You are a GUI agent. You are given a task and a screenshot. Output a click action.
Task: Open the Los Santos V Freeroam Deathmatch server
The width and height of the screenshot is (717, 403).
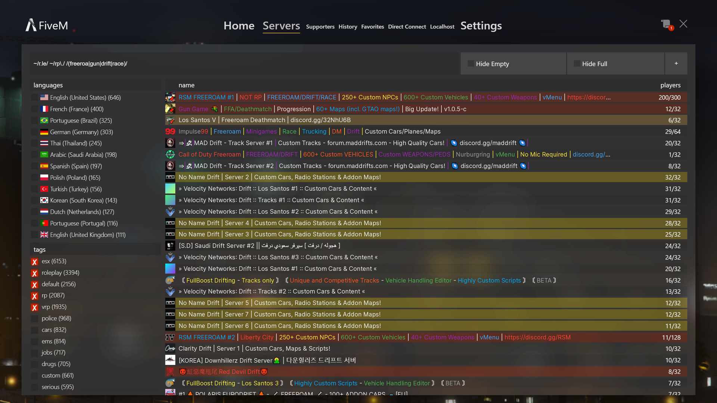click(x=264, y=120)
